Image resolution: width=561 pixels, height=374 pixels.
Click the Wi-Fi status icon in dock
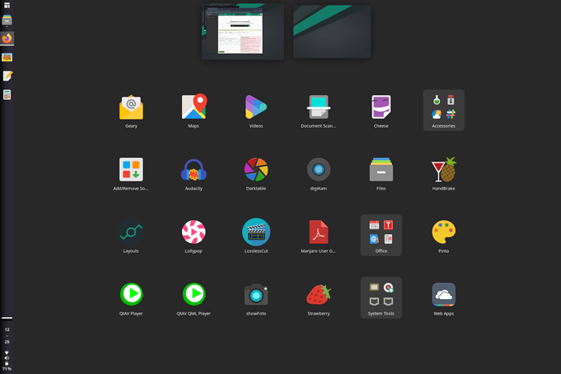click(7, 353)
